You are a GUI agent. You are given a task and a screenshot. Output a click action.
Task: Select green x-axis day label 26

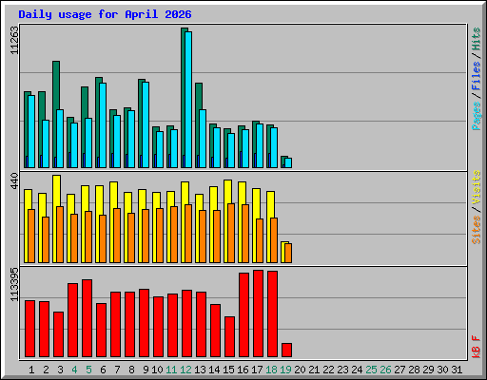[x=385, y=370]
